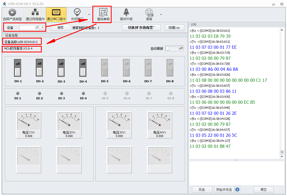Click the blue info icon beside 校验并发送
The image size is (287, 196).
coord(237,189)
